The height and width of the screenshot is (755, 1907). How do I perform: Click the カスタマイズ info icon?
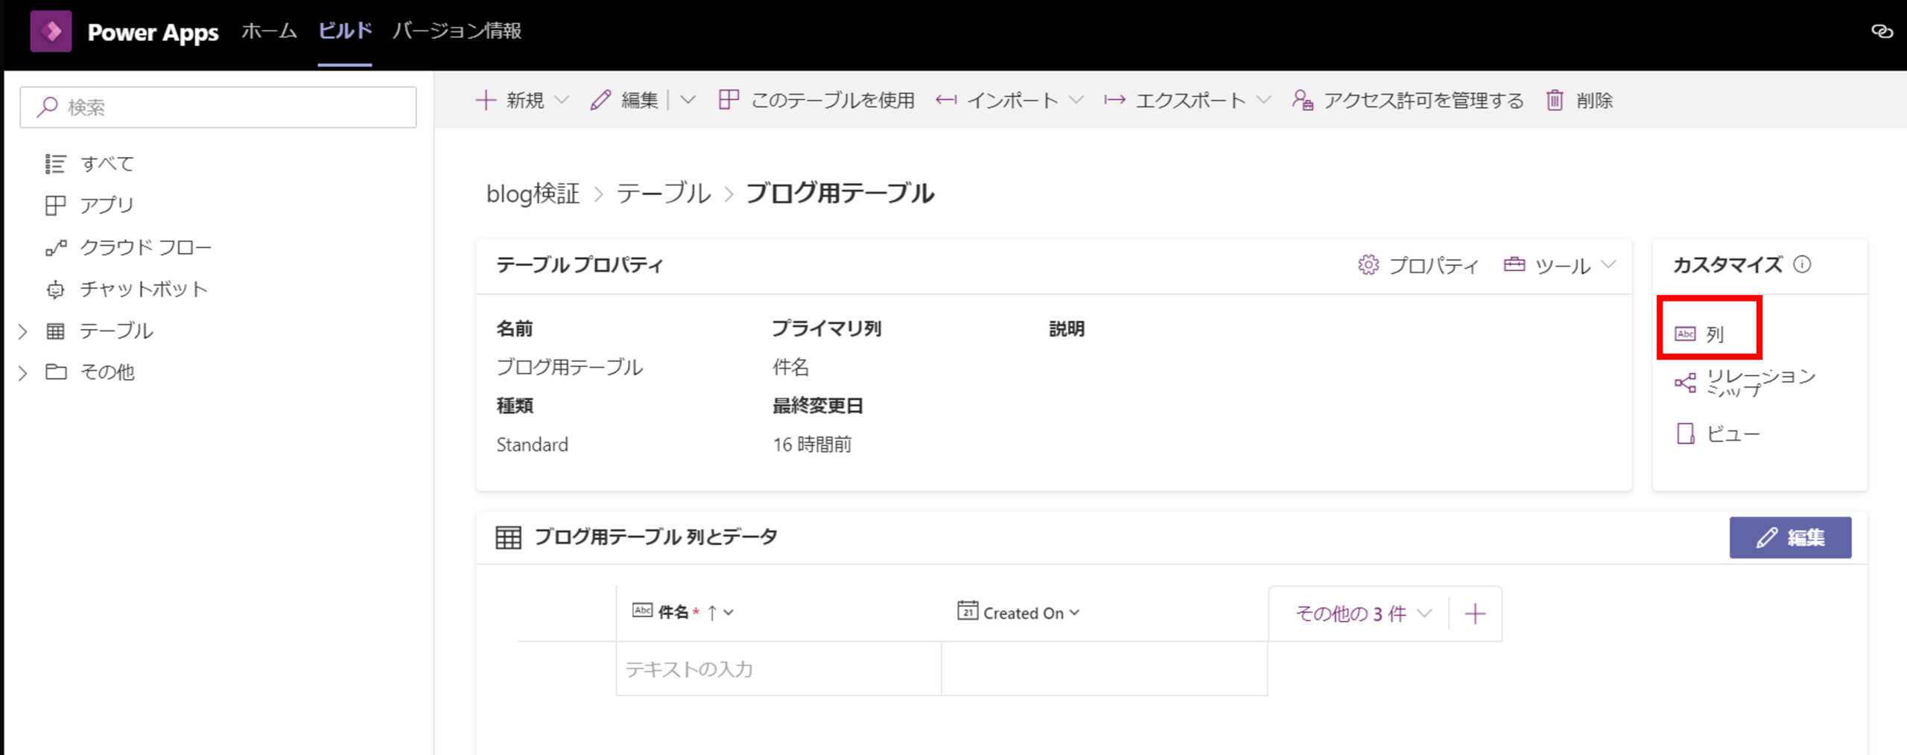[1802, 264]
